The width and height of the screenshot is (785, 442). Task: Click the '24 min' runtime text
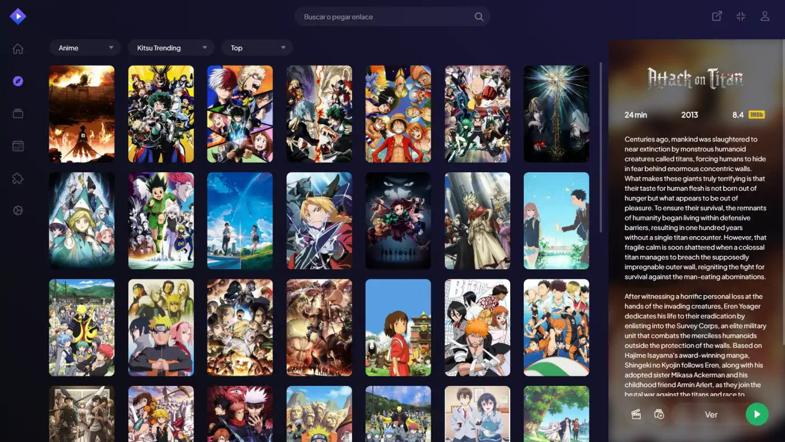pos(636,114)
